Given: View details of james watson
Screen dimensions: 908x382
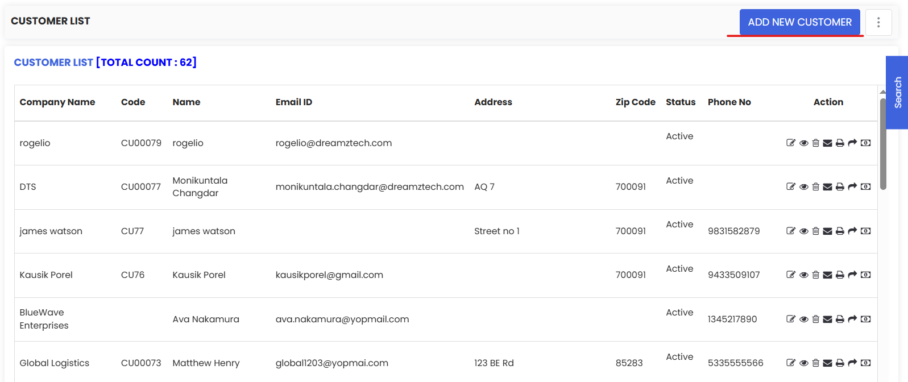Looking at the screenshot, I should 804,231.
